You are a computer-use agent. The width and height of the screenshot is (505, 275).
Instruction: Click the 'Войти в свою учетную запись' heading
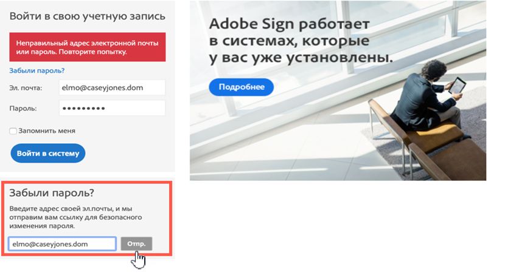[x=87, y=16]
